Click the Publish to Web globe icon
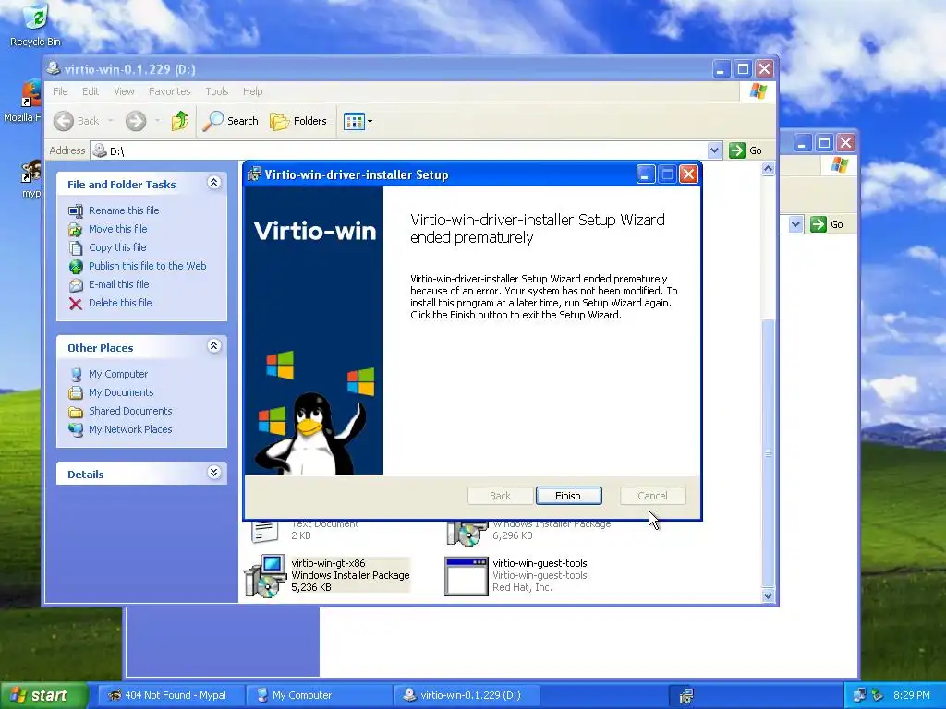This screenshot has height=709, width=946. 76,267
